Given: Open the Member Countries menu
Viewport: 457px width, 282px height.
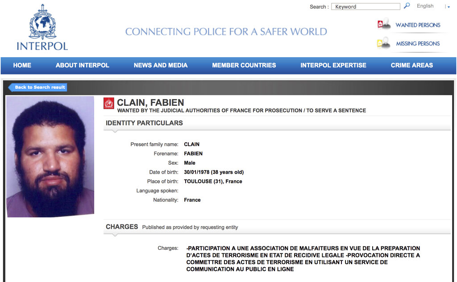Looking at the screenshot, I should click(244, 65).
